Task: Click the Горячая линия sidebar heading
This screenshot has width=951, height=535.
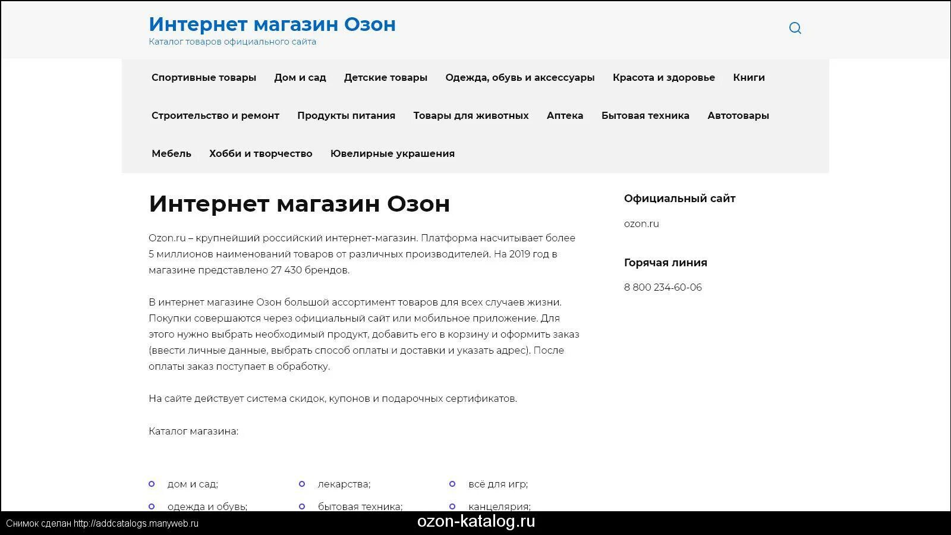Action: 666,262
